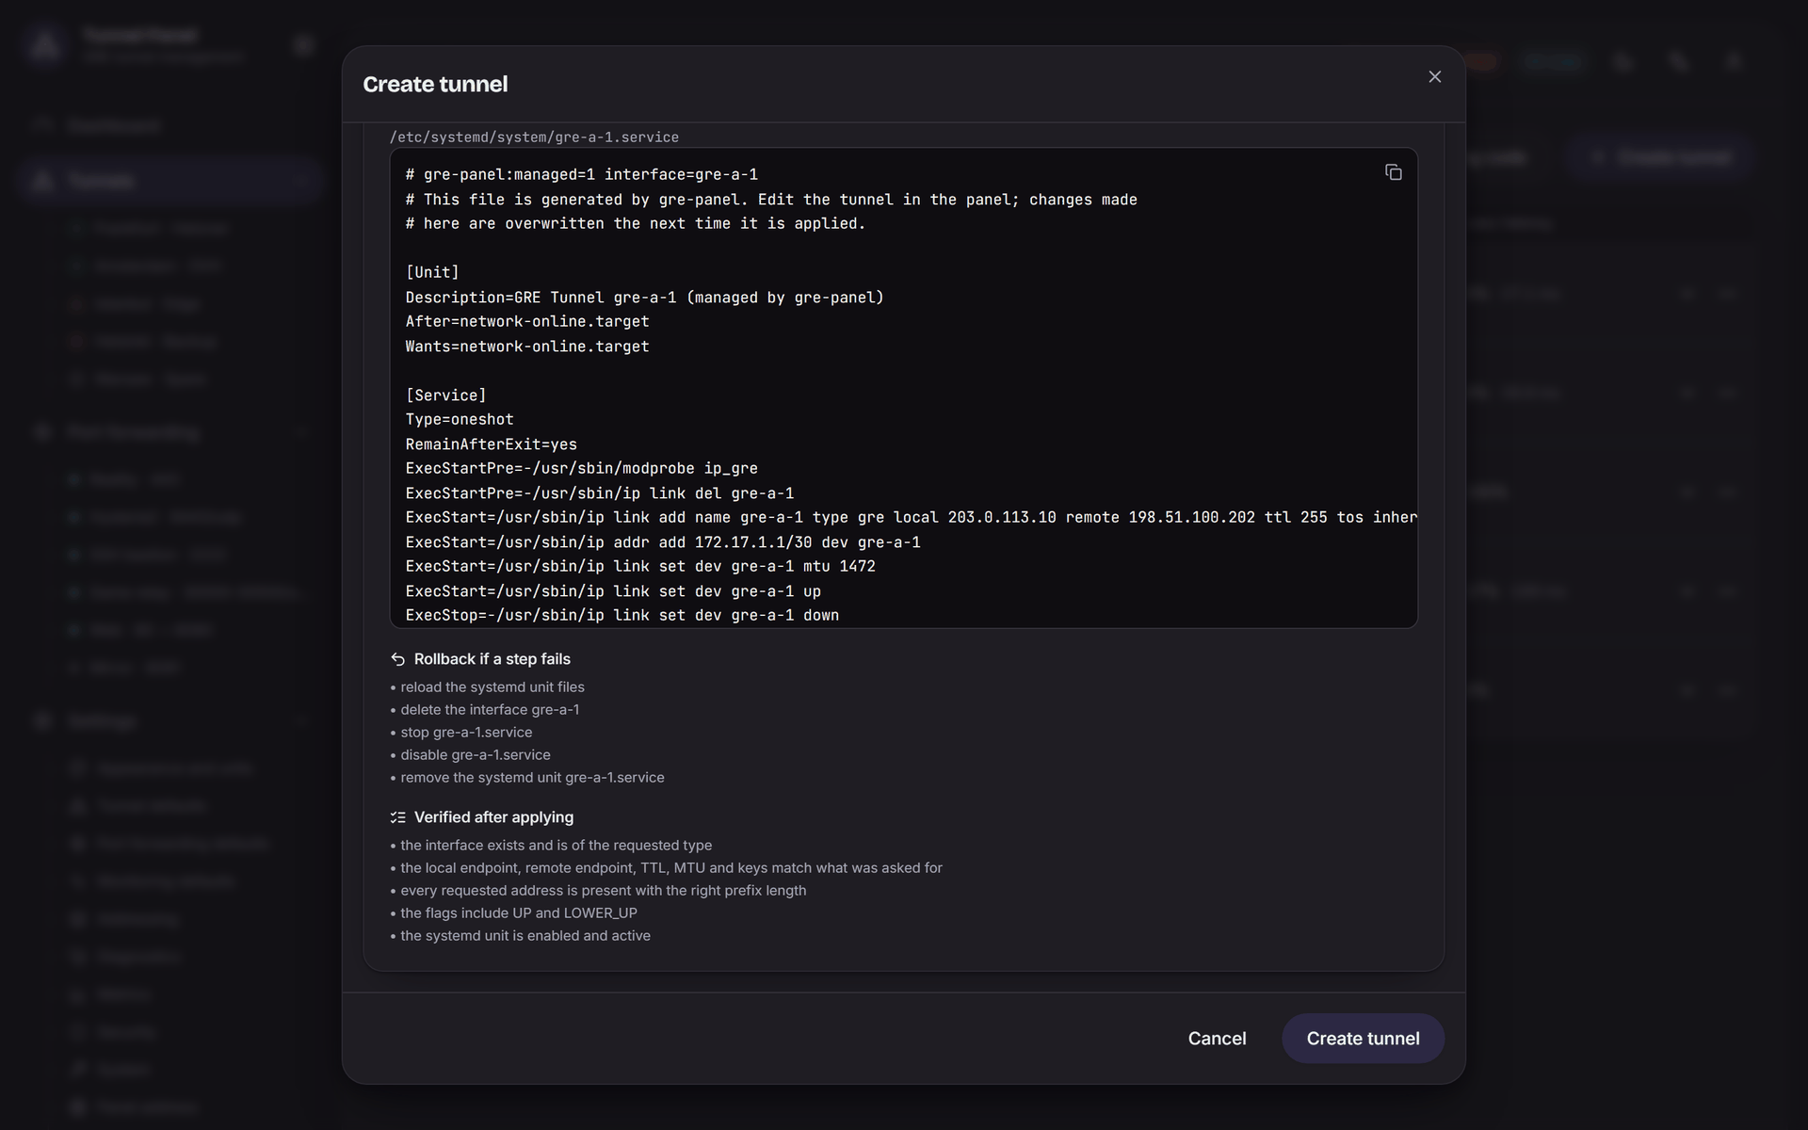The image size is (1808, 1130).
Task: Click the Port forwarding sidebar icon
Action: 42,432
